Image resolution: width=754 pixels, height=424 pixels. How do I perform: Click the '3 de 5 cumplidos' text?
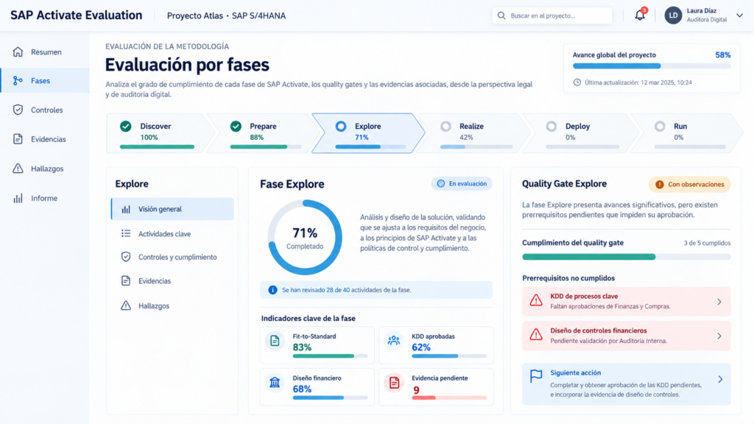coord(707,243)
